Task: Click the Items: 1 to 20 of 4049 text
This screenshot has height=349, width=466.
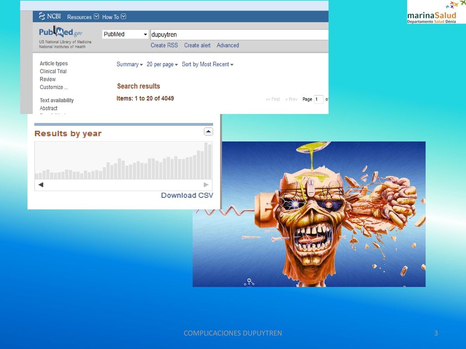Action: (x=145, y=98)
